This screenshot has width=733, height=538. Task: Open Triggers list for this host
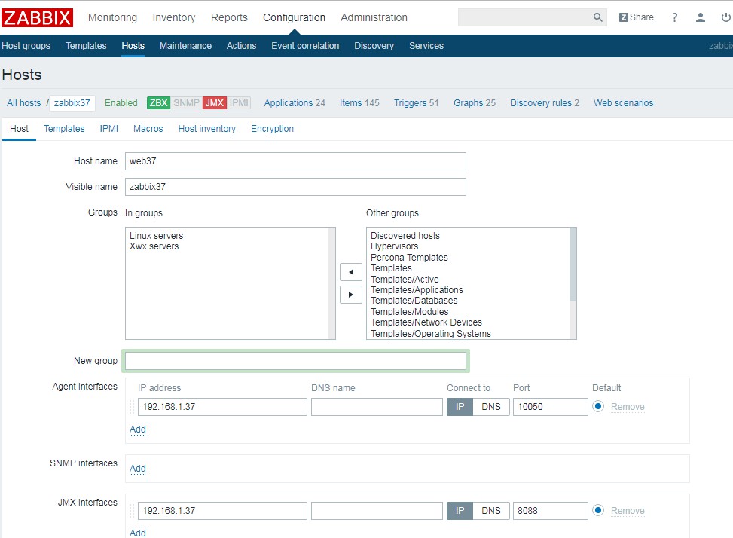pos(410,103)
